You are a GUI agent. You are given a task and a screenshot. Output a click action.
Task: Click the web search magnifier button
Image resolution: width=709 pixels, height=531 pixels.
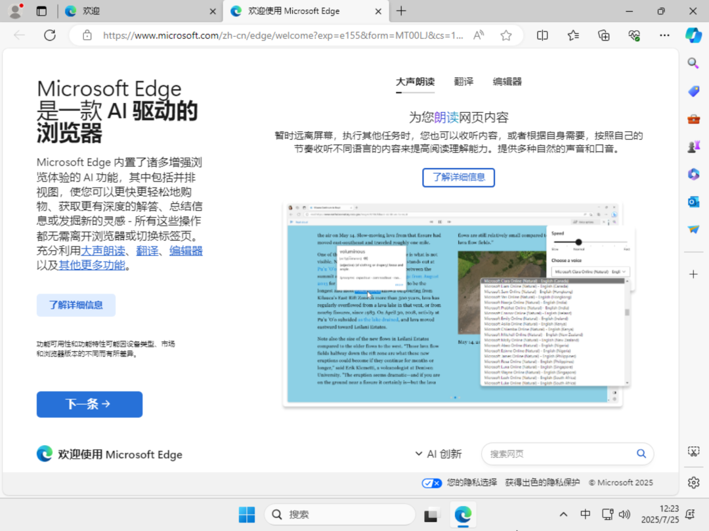641,454
